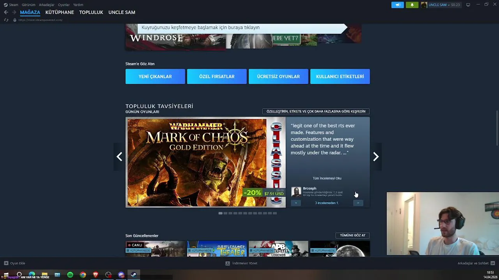Open File Explorer from the taskbar

[45, 275]
